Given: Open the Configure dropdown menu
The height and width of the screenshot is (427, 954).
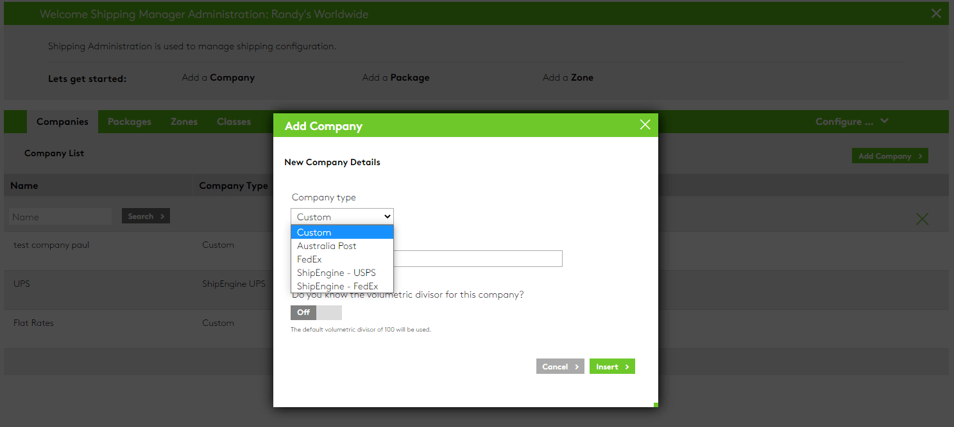Looking at the screenshot, I should tap(851, 121).
